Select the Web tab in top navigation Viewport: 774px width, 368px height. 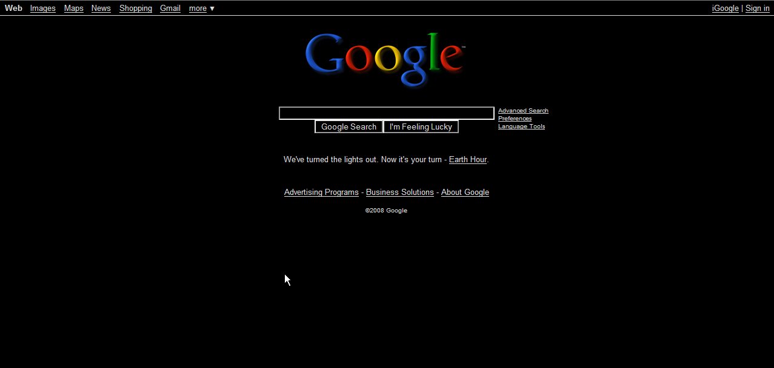tap(13, 8)
